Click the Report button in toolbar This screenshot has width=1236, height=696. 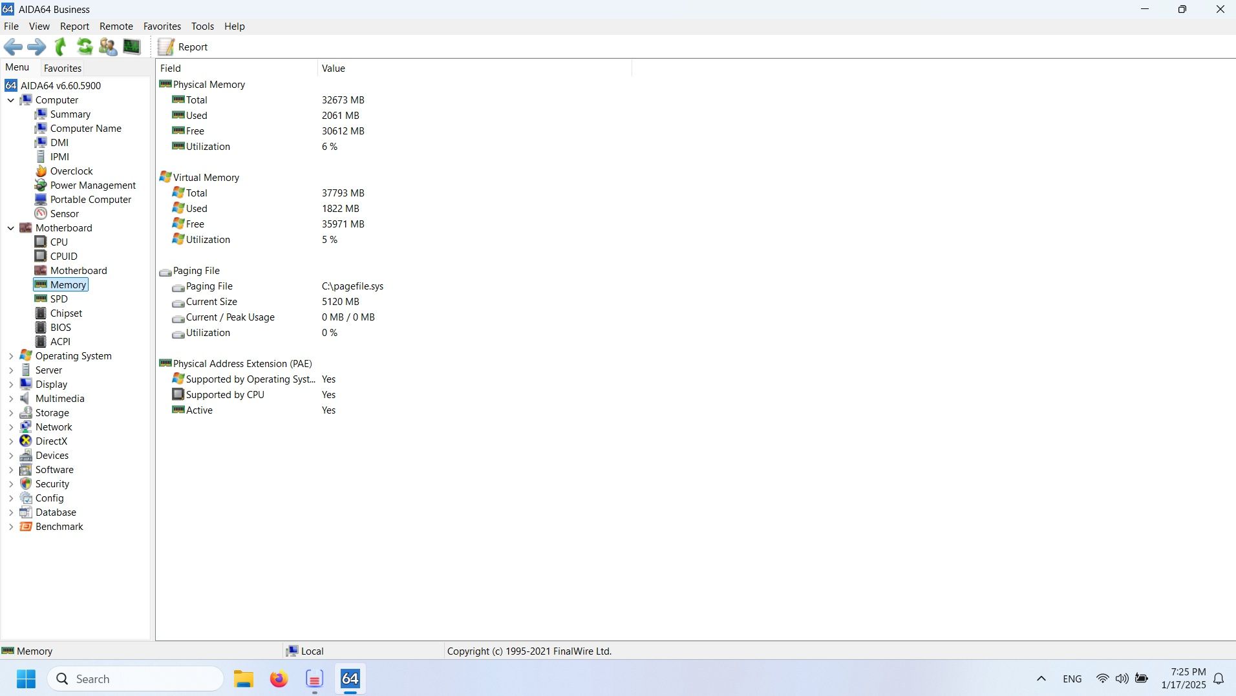pos(183,47)
